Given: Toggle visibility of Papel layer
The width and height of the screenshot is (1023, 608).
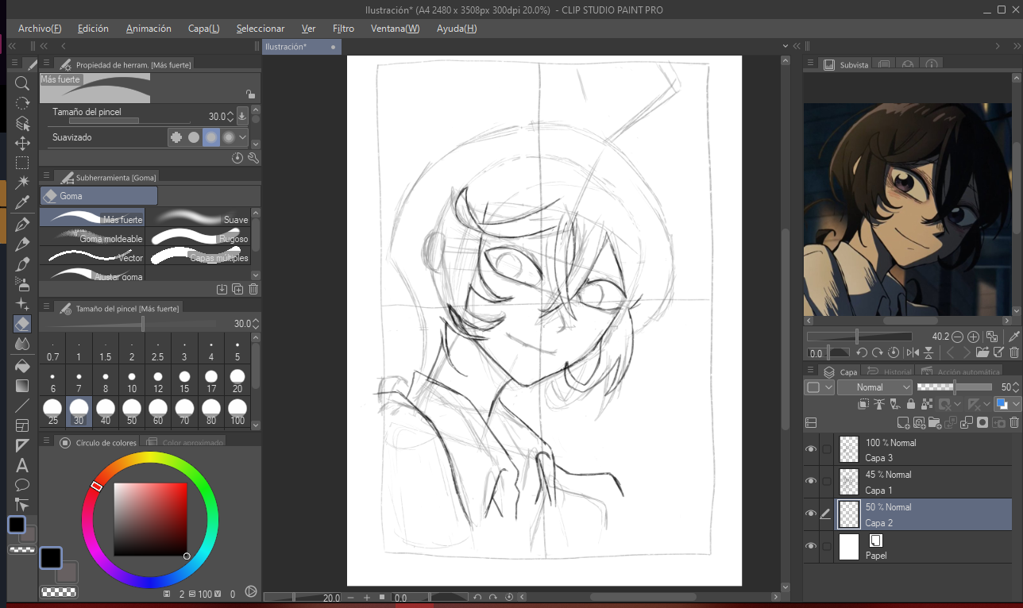Looking at the screenshot, I should pos(810,546).
